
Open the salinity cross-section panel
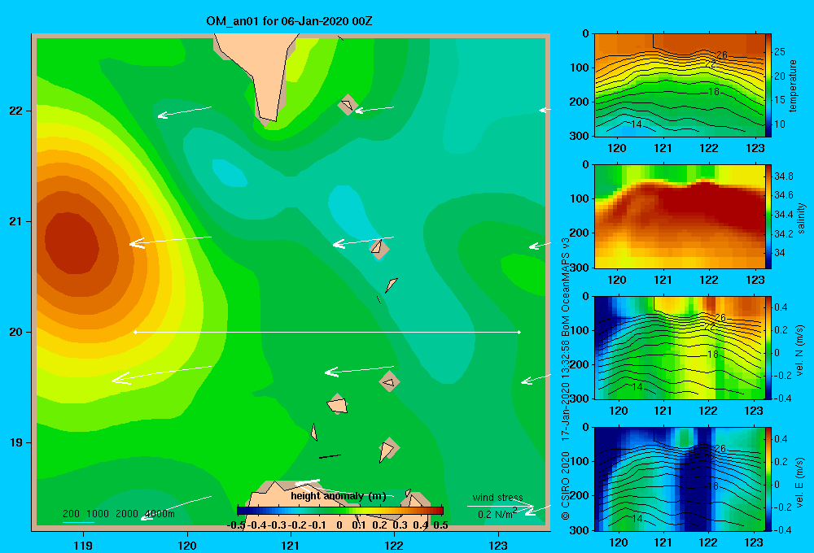pos(679,216)
